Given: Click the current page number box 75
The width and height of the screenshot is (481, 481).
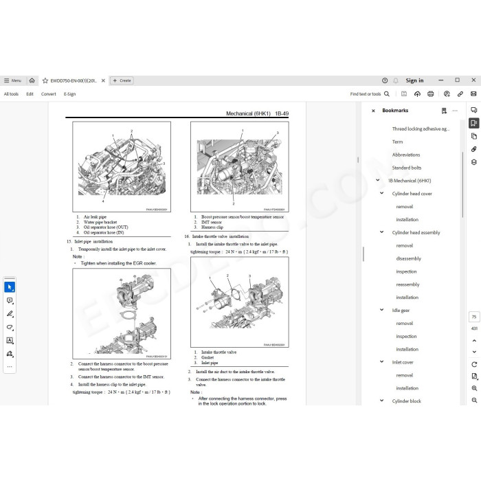Looking at the screenshot, I should click(474, 317).
